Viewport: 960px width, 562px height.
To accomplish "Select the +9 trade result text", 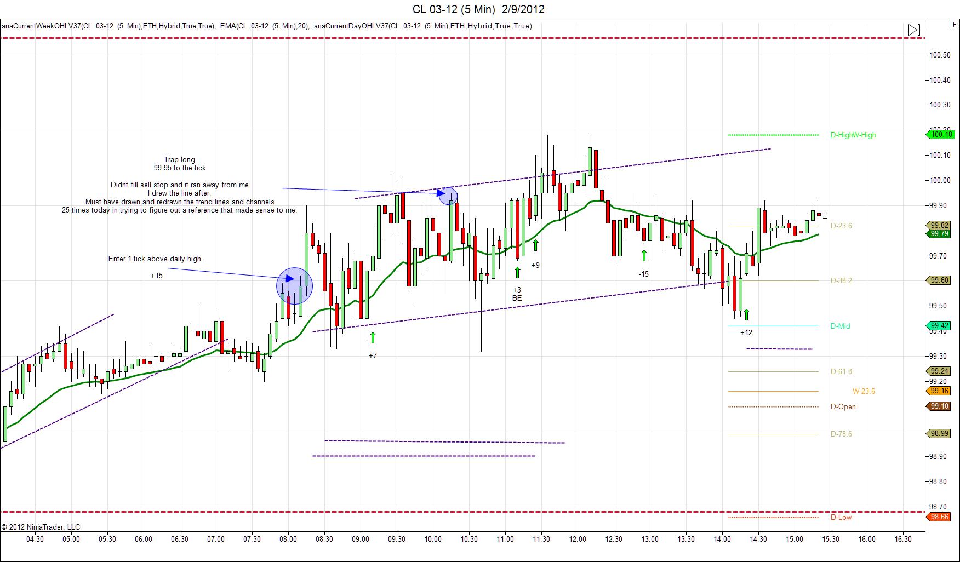I will [x=535, y=265].
